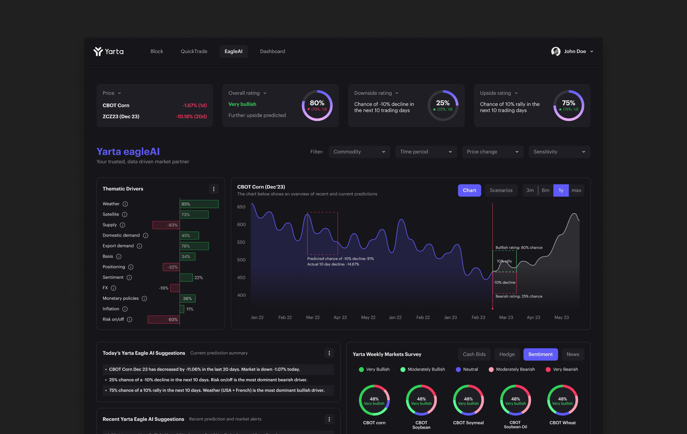Switch chart range to max
This screenshot has height=434, width=687.
(x=576, y=191)
